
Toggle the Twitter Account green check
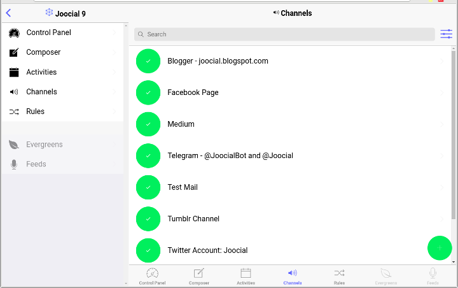click(x=148, y=250)
